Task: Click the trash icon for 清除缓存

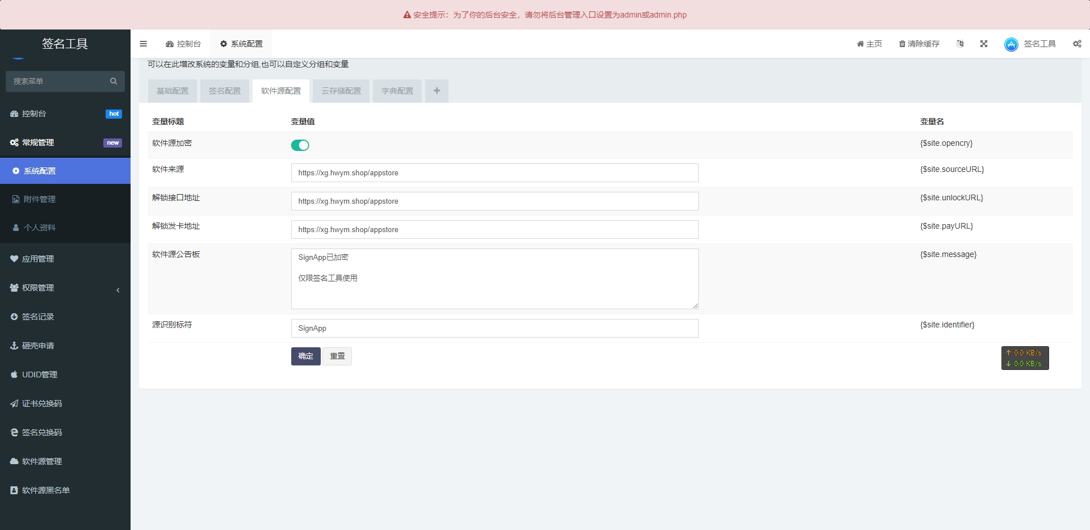Action: pyautogui.click(x=902, y=44)
